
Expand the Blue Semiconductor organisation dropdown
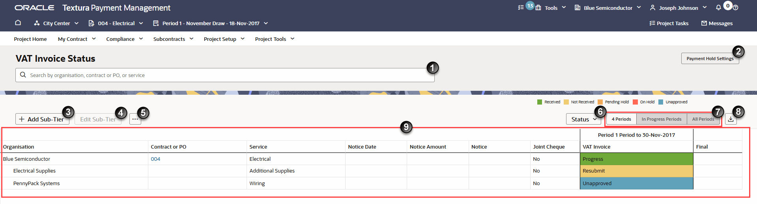(639, 7)
